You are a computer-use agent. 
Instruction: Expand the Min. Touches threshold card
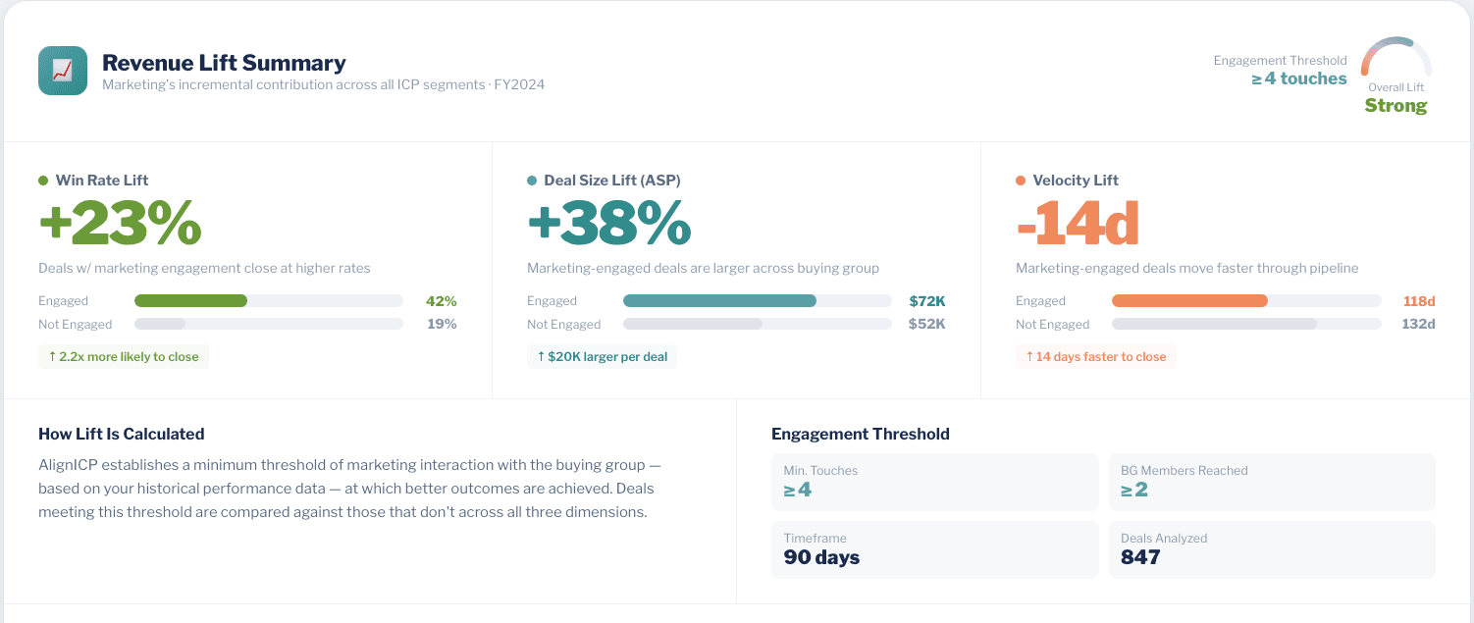coord(934,482)
